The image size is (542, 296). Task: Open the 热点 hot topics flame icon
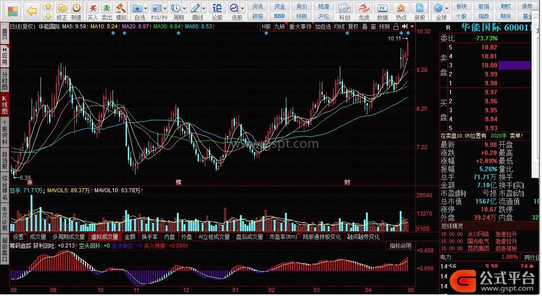(x=401, y=8)
